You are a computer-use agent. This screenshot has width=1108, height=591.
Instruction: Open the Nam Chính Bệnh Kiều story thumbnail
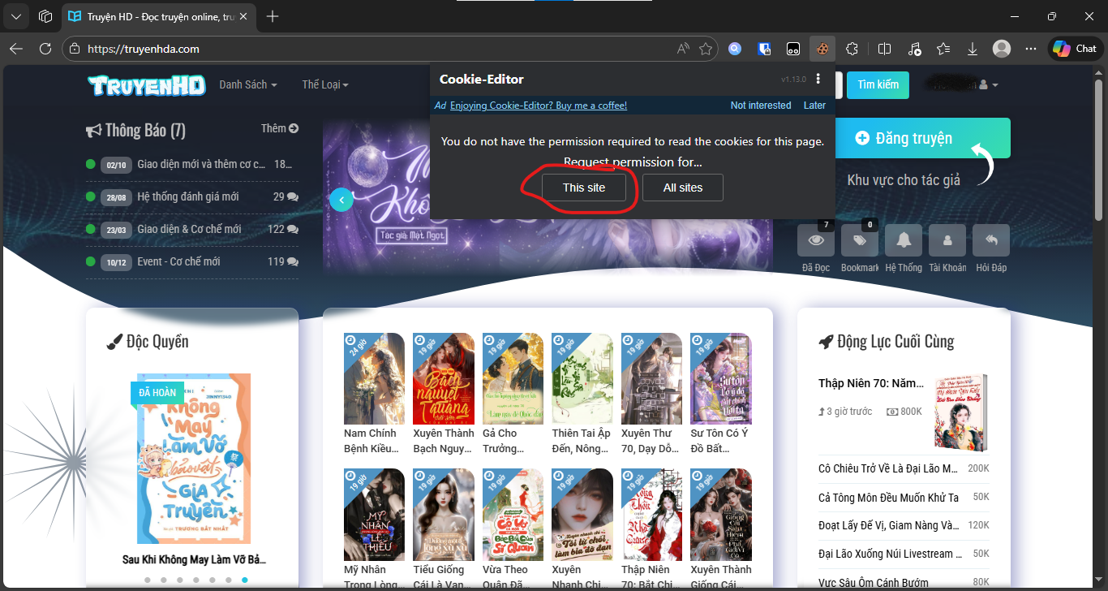coord(374,379)
